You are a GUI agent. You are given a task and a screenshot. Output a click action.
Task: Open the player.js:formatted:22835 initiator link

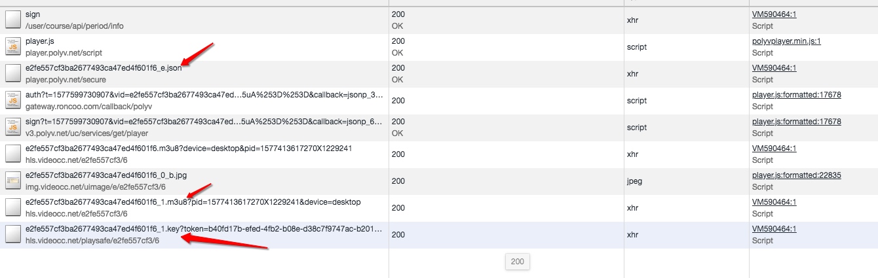click(x=796, y=175)
